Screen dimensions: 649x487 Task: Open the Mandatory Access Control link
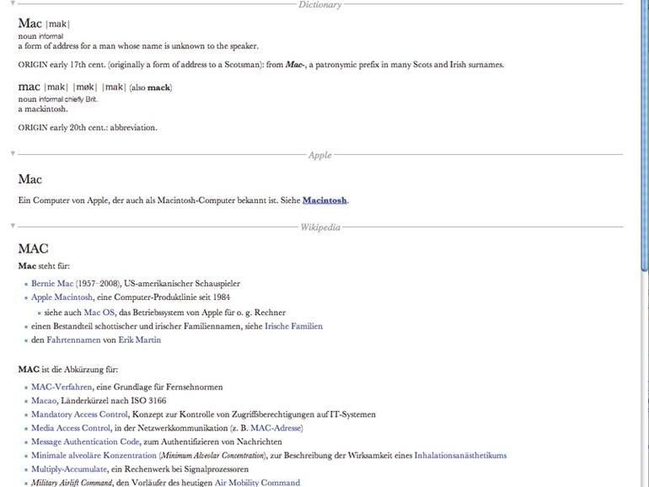coord(79,415)
